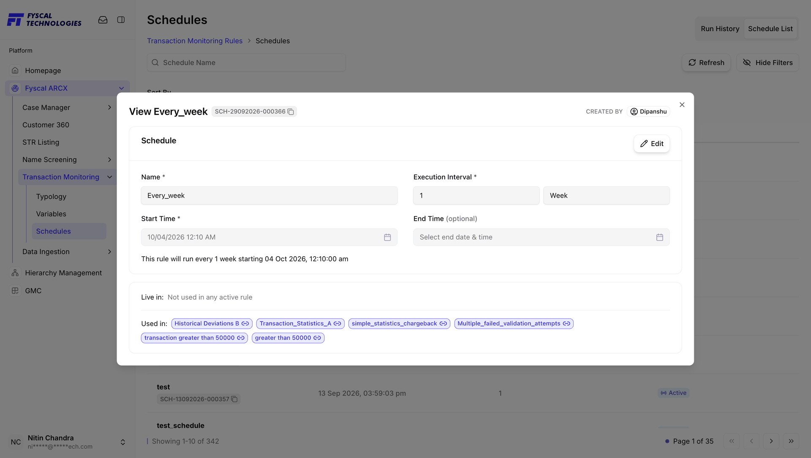Click the Dipanshu creator badge
811x458 pixels.
coord(648,111)
